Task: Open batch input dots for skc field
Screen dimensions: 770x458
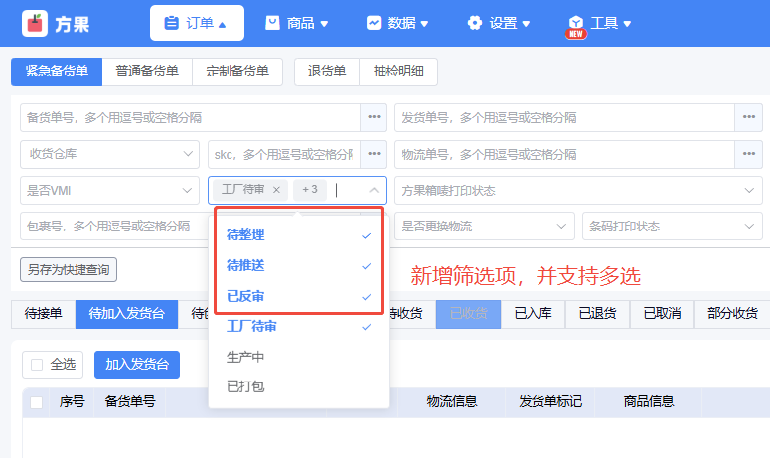Action: [374, 154]
